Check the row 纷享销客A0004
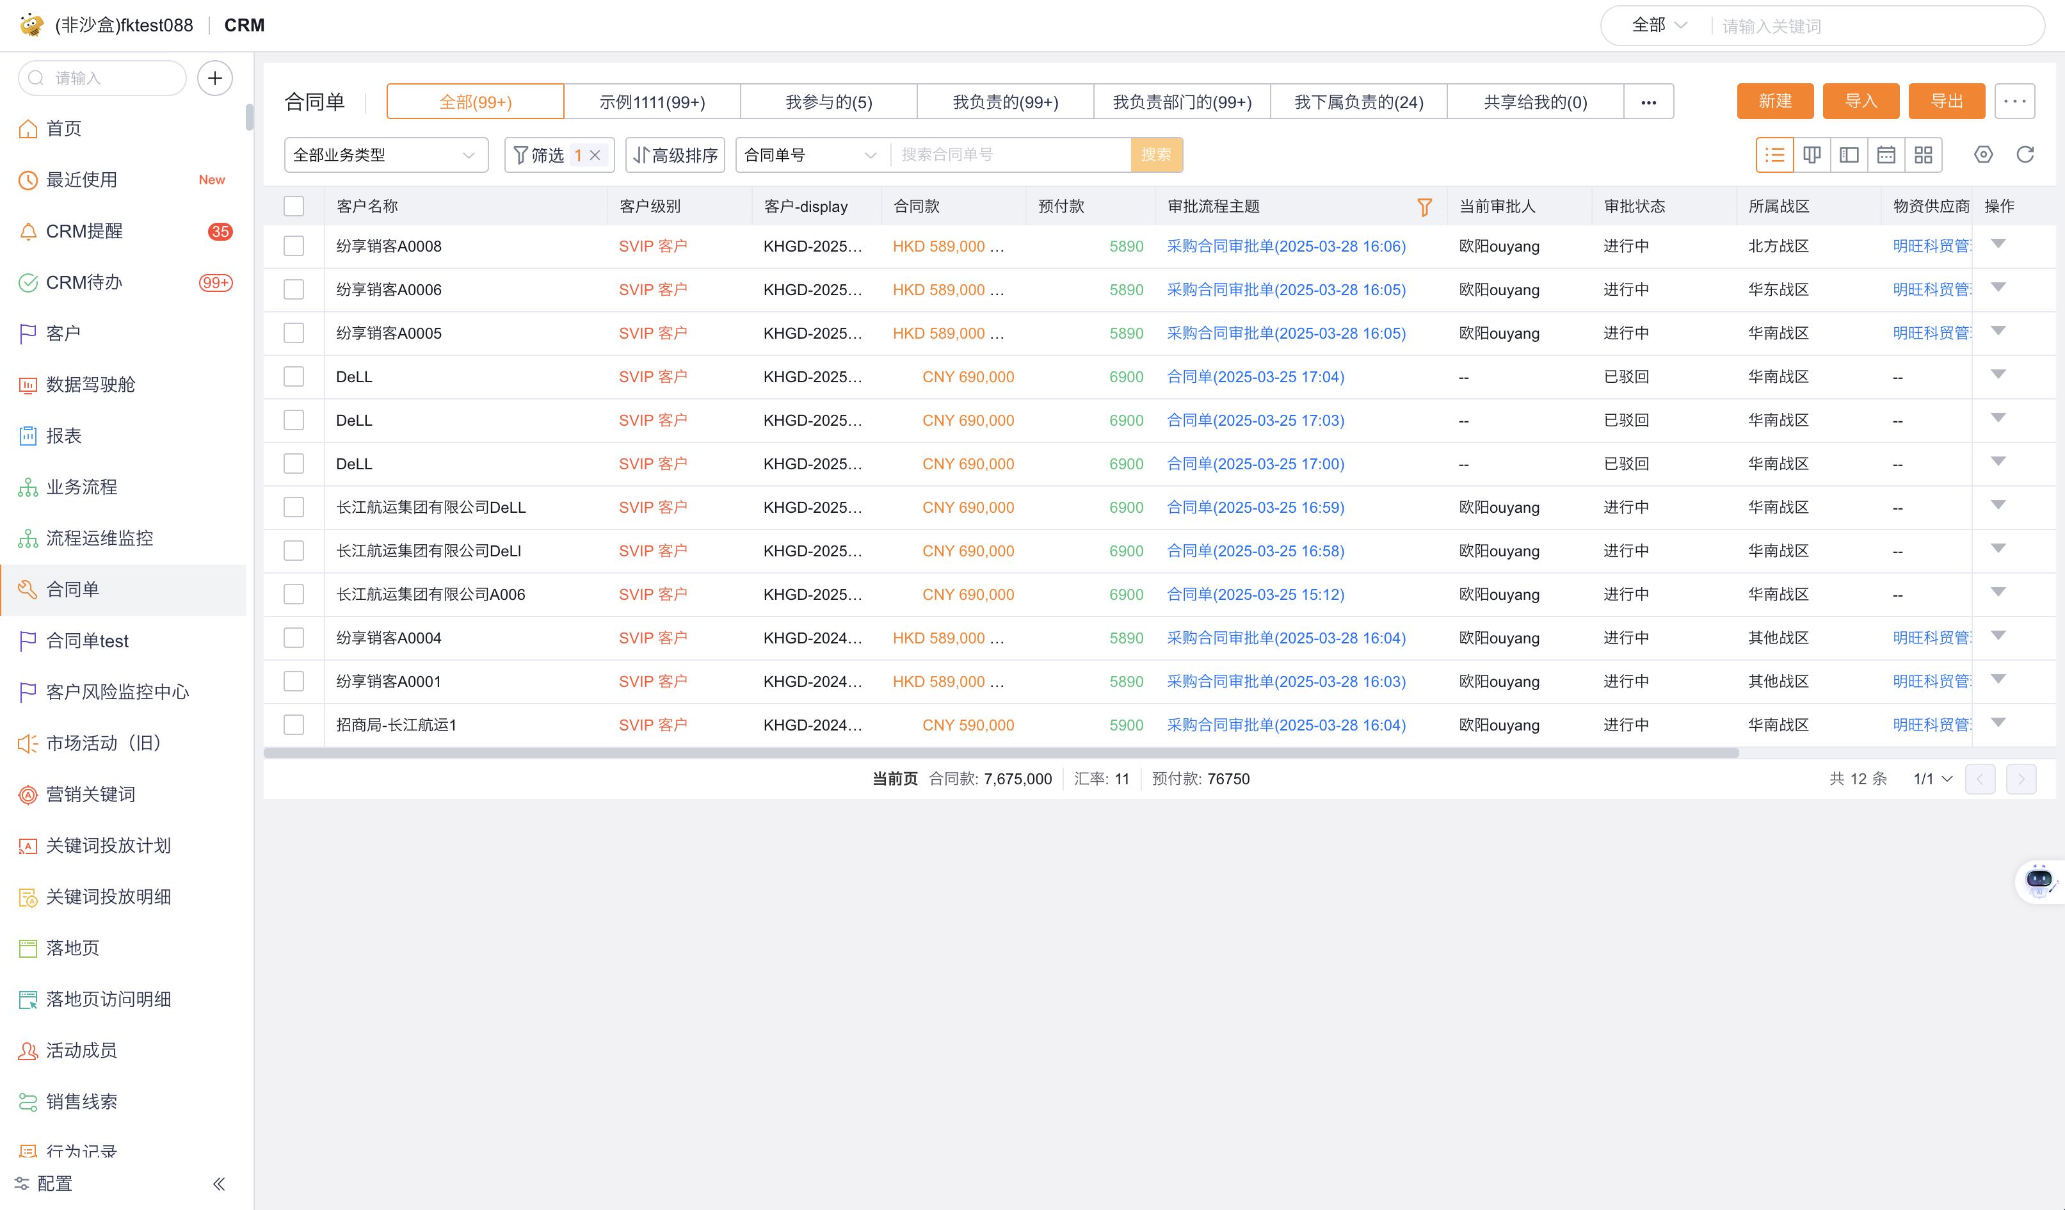 [293, 638]
